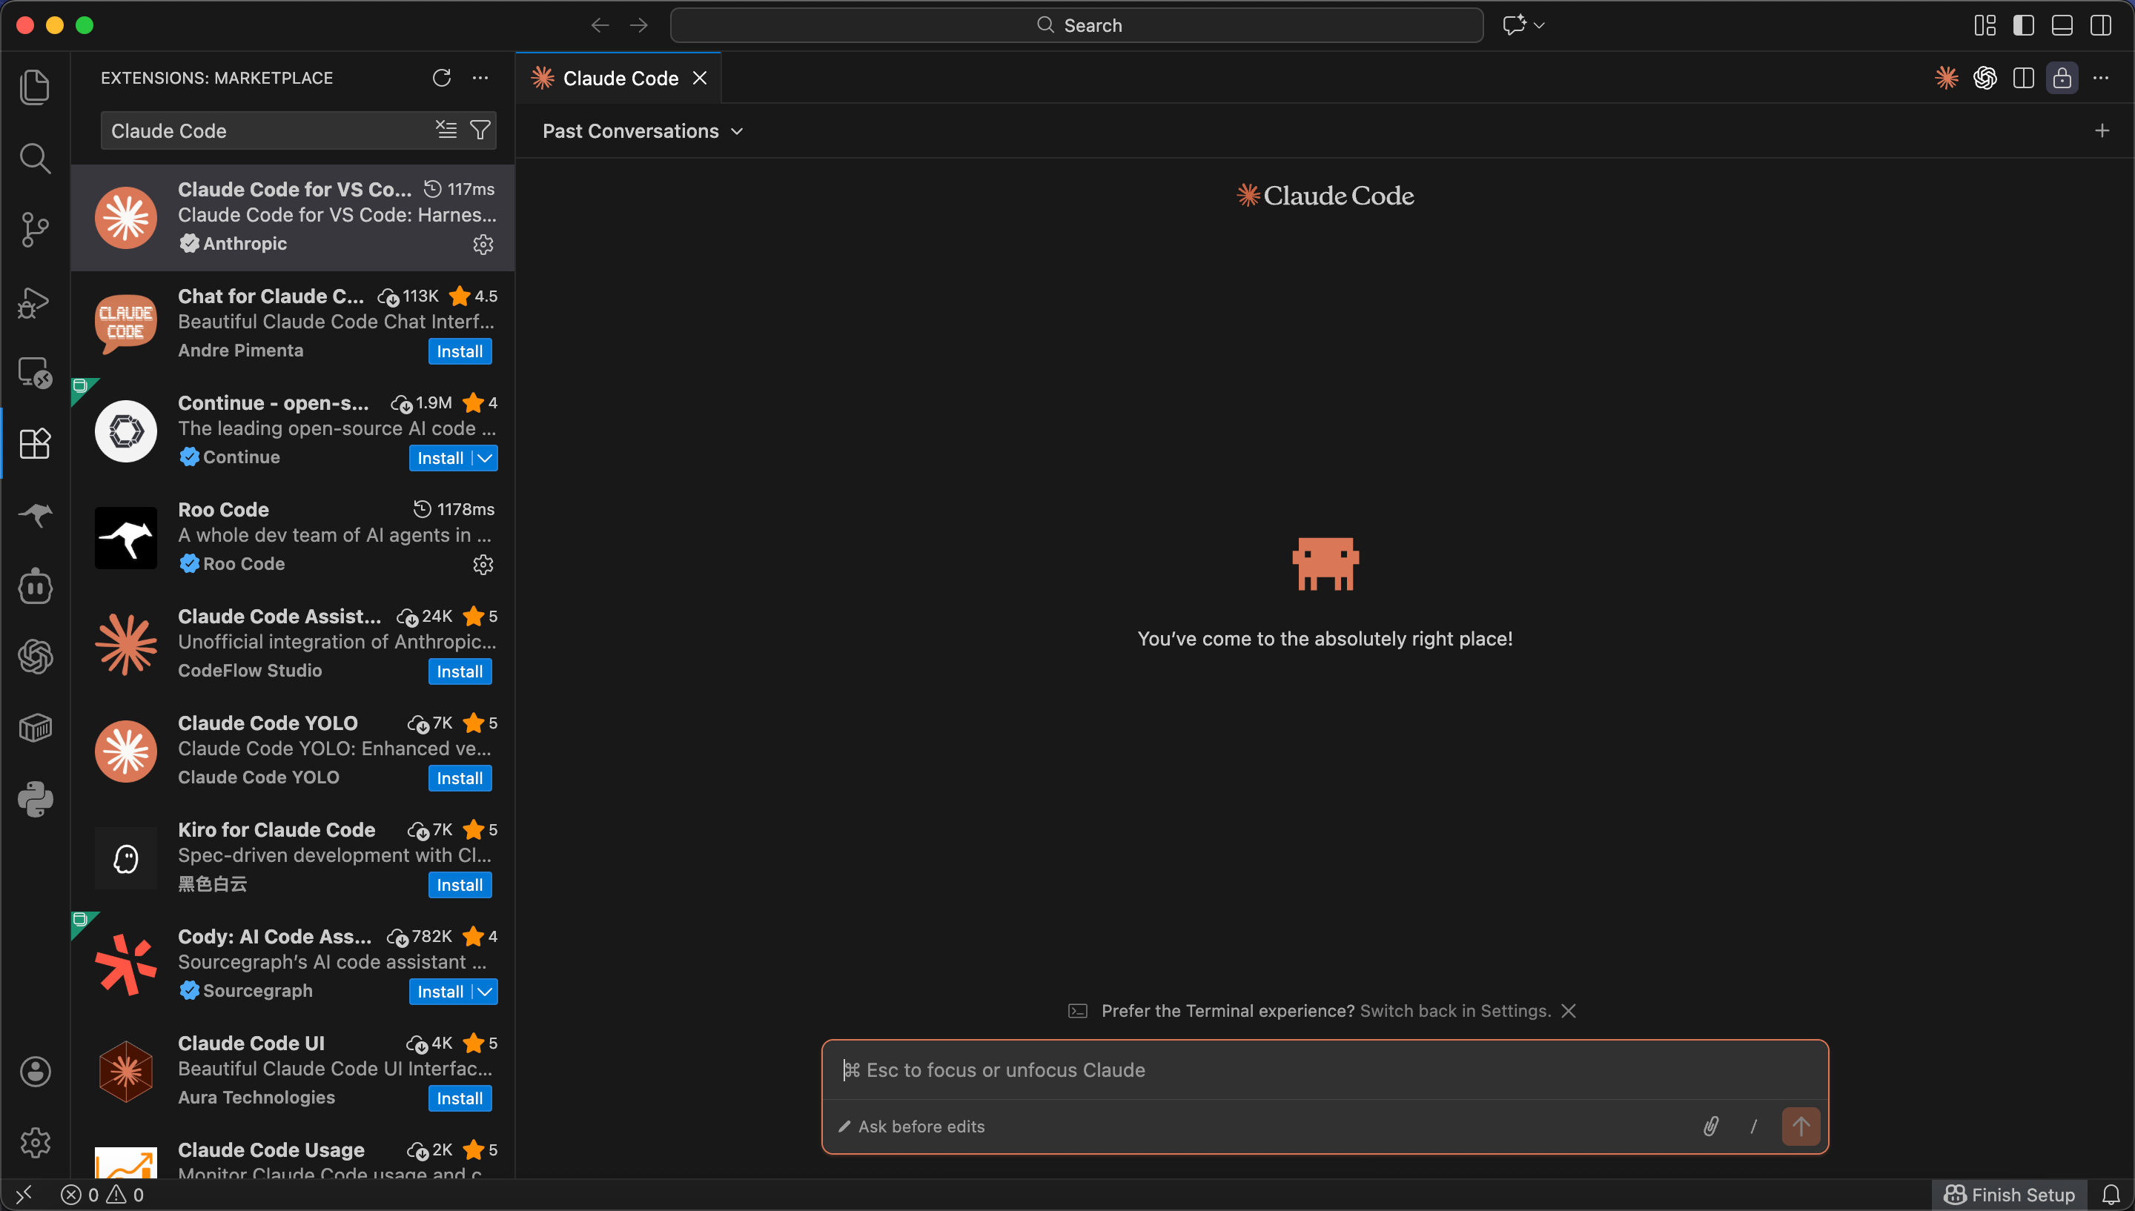Focus the Claude prompt input field
Image resolution: width=2135 pixels, height=1211 pixels.
tap(1324, 1069)
